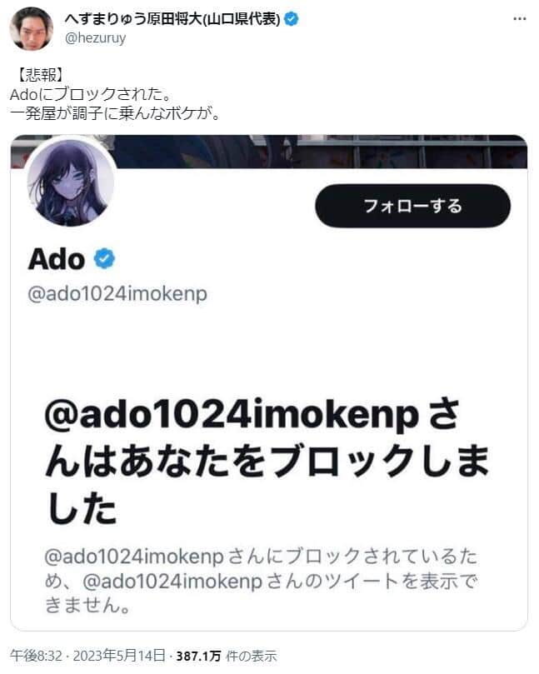Click the 件の表示 views label
The width and height of the screenshot is (539, 674).
[251, 657]
